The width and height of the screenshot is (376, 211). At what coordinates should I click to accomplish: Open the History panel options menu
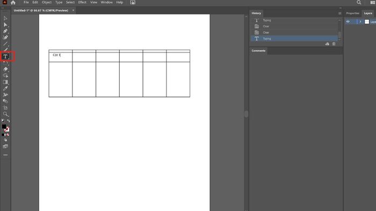(340, 13)
